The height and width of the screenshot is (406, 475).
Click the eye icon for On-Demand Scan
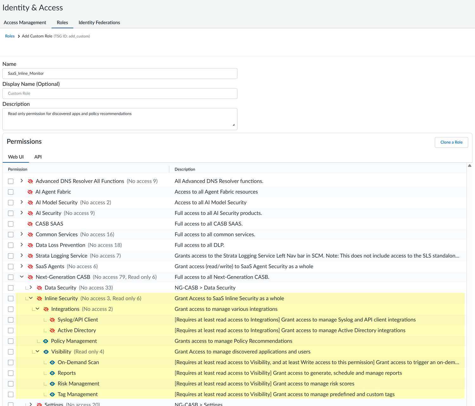[x=52, y=362]
